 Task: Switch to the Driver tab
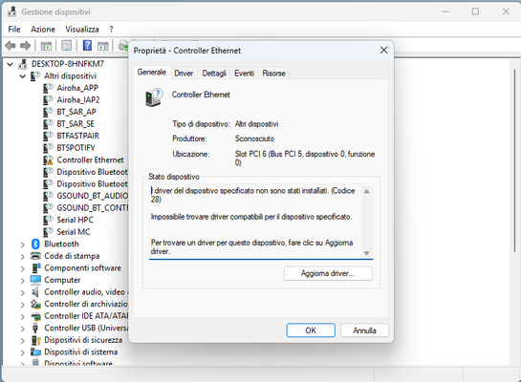[x=184, y=73]
